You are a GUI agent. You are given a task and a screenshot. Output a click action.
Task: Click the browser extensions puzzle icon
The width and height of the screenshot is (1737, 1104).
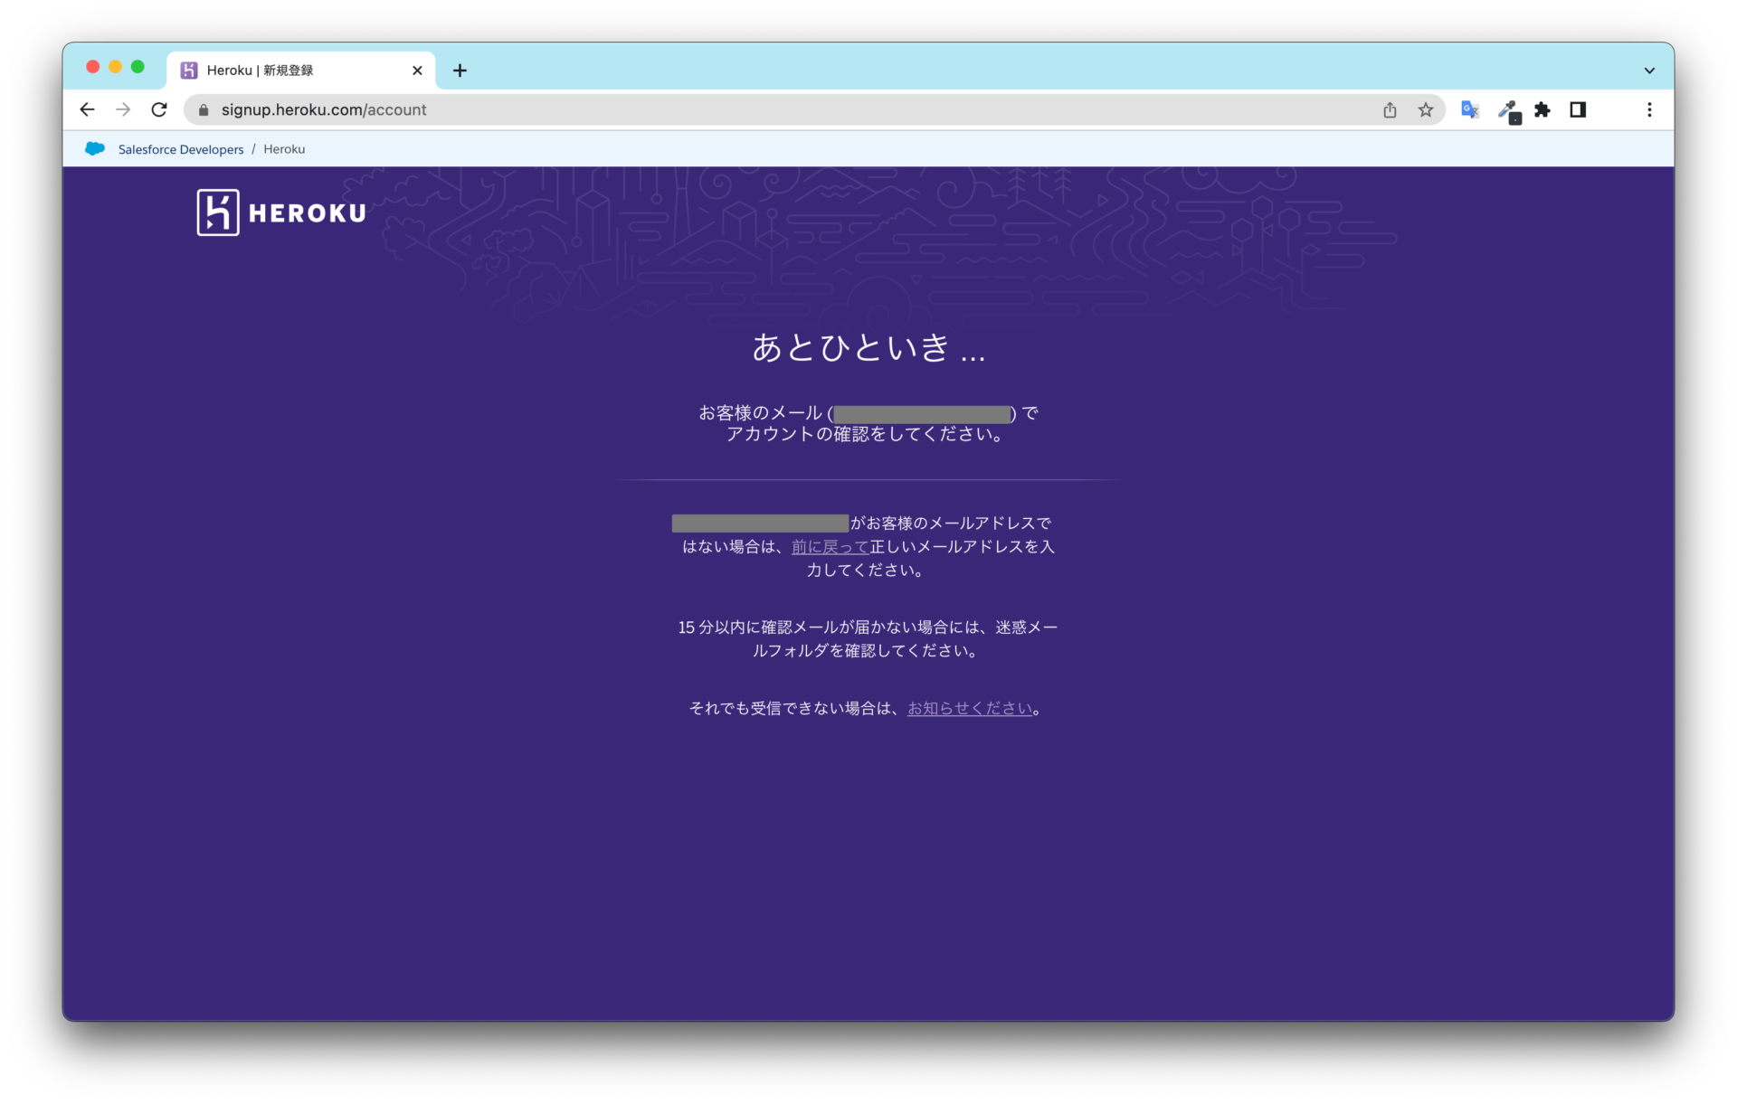tap(1542, 109)
